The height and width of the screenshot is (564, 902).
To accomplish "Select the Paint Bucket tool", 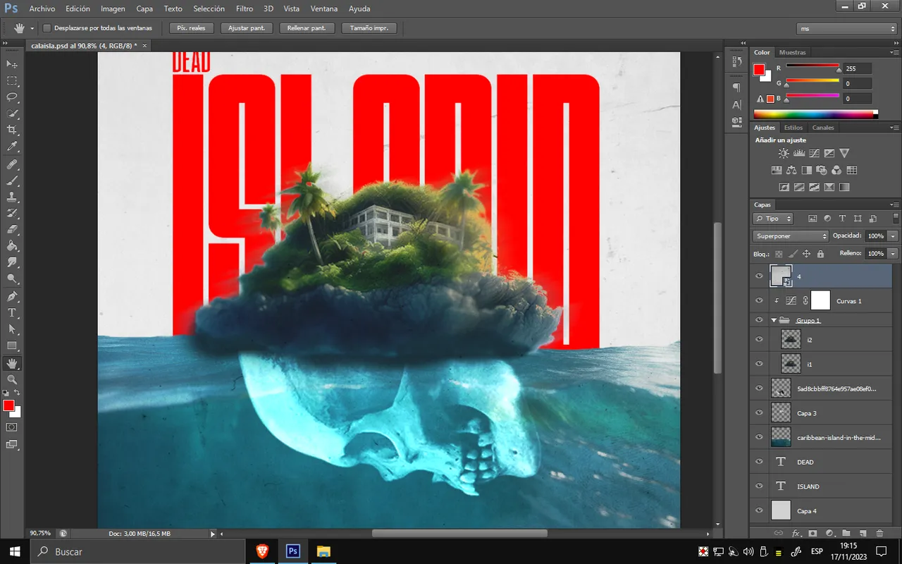I will coord(12,246).
